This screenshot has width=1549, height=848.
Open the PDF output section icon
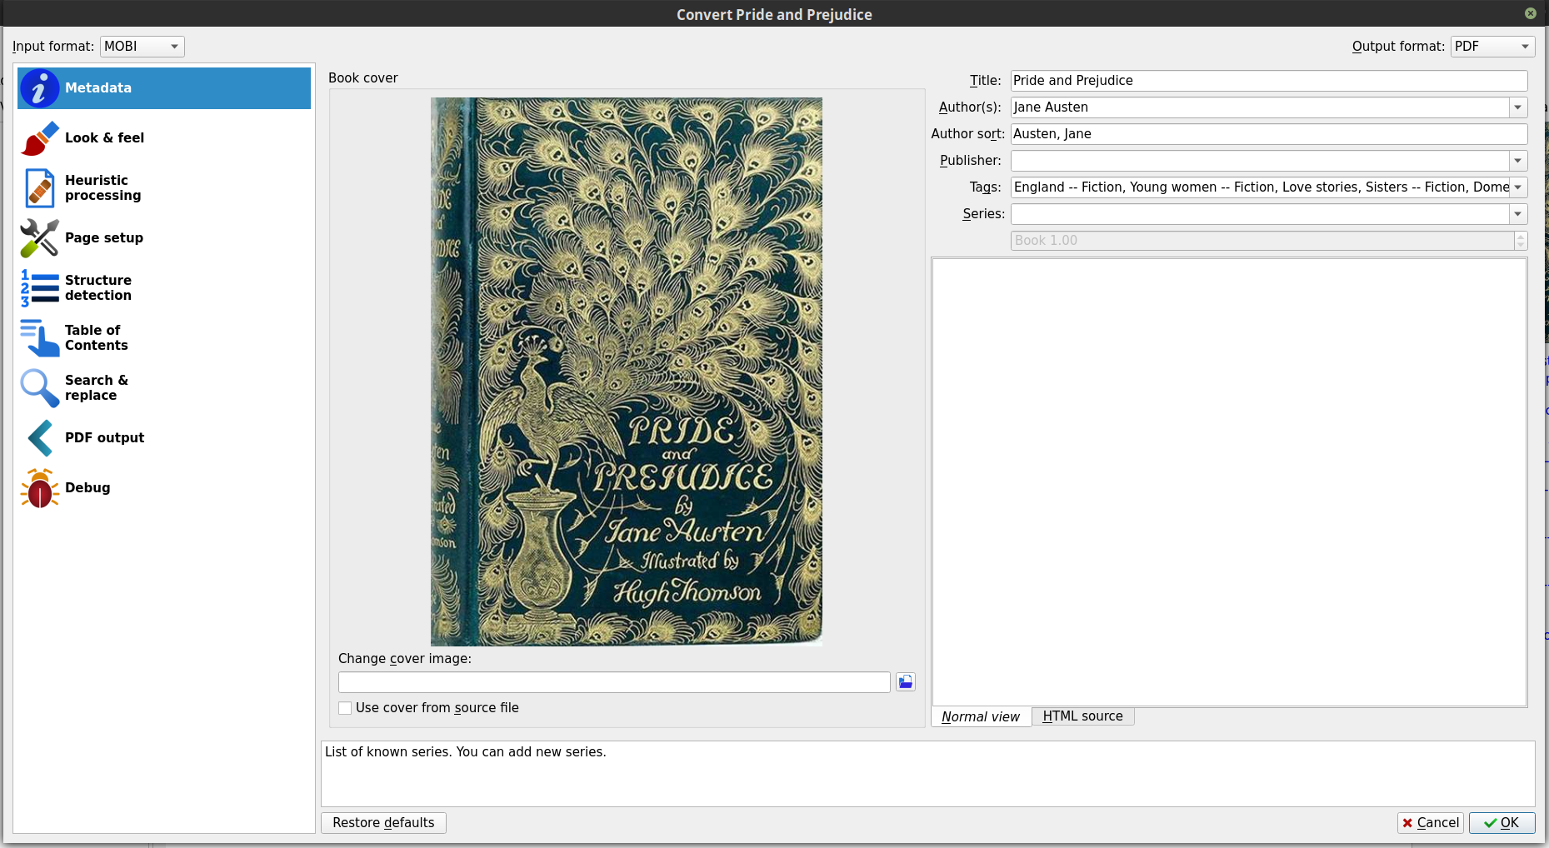(39, 438)
